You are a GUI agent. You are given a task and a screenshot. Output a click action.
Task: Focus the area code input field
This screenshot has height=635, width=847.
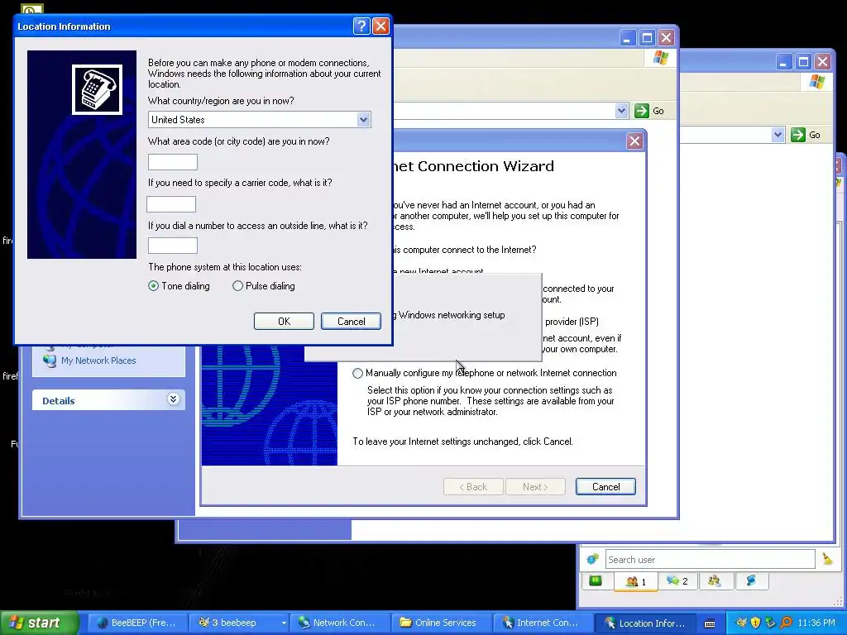tap(173, 162)
